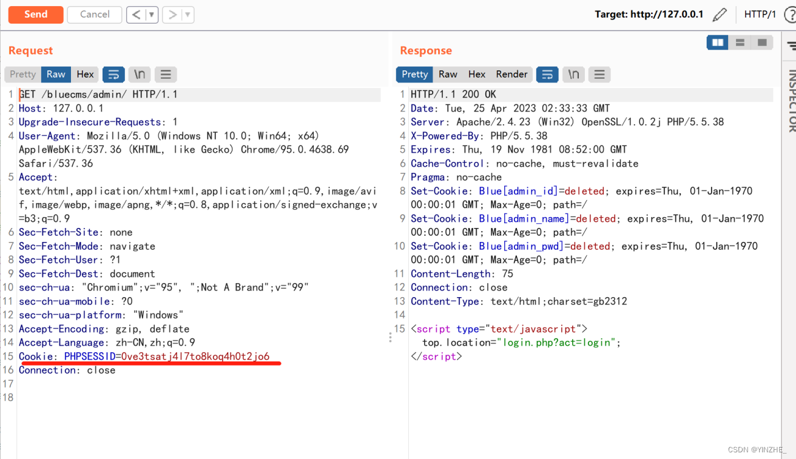
Task: Toggle word wrap in the Request panel
Action: [x=113, y=74]
